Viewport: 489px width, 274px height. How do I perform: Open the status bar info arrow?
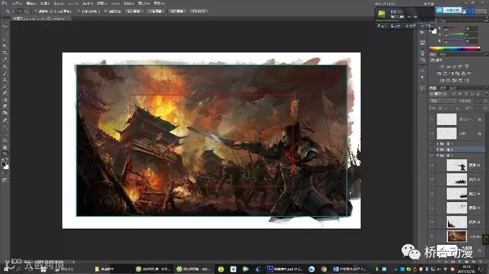(x=73, y=262)
